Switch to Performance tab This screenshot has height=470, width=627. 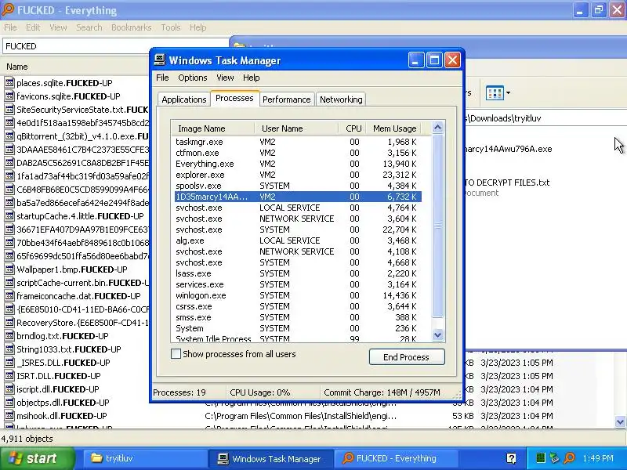(286, 99)
